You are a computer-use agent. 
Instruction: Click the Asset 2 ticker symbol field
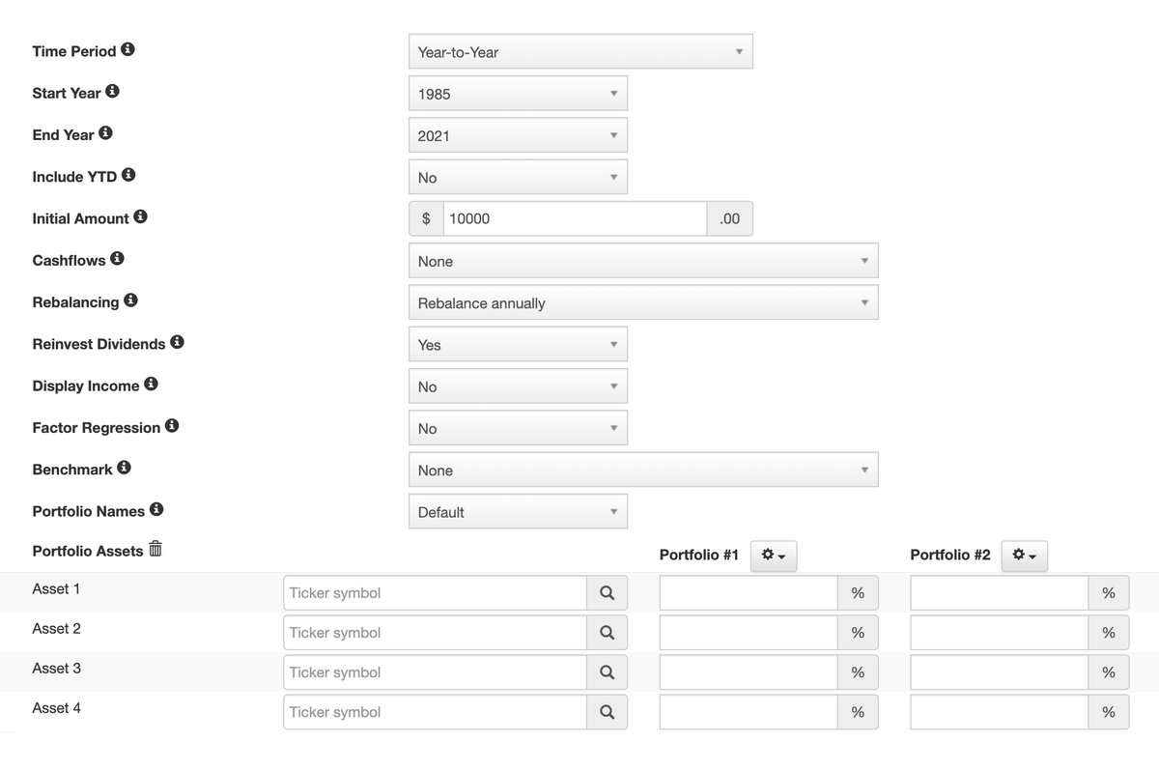(435, 633)
